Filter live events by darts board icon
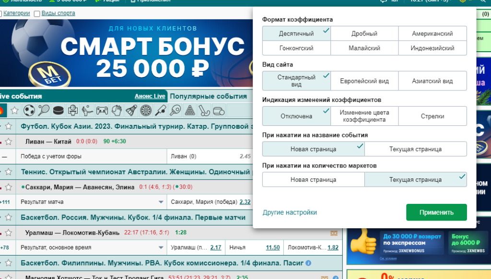The image size is (491, 279). 146,111
